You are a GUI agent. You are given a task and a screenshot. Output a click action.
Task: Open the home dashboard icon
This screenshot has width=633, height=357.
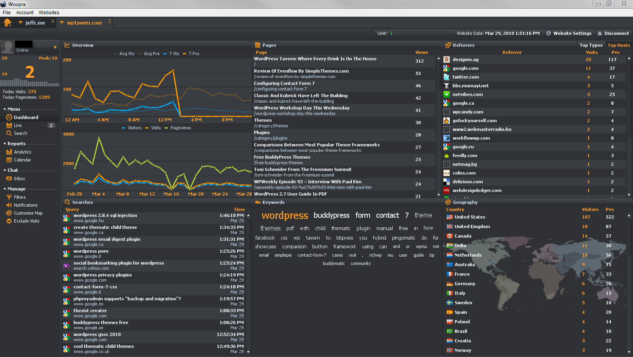(8, 23)
